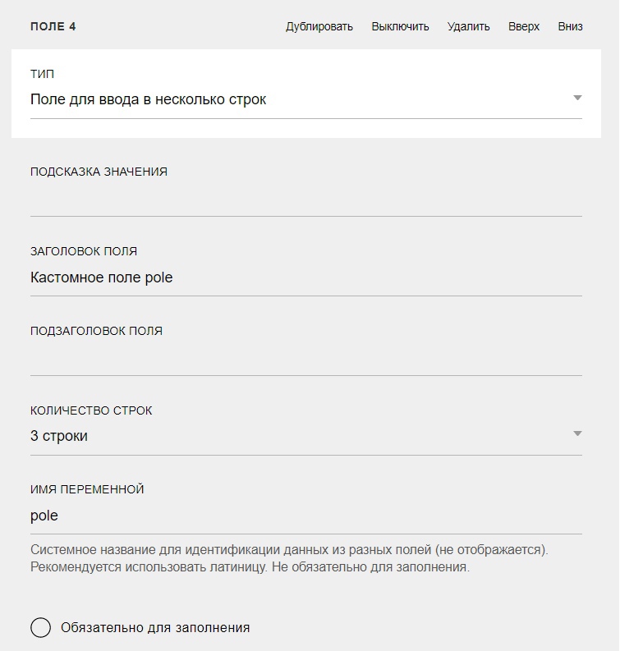Disable the field using Выключить
Image resolution: width=620 pixels, height=651 pixels.
(400, 26)
